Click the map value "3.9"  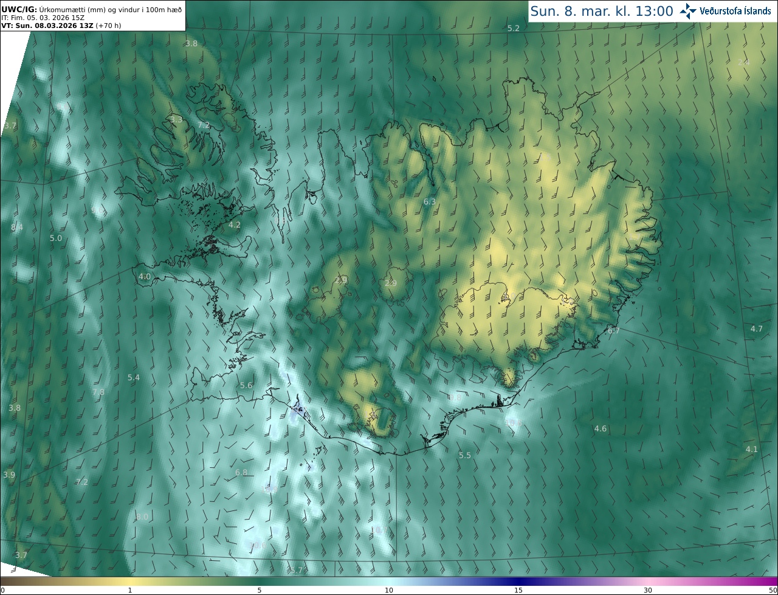pyautogui.click(x=9, y=475)
